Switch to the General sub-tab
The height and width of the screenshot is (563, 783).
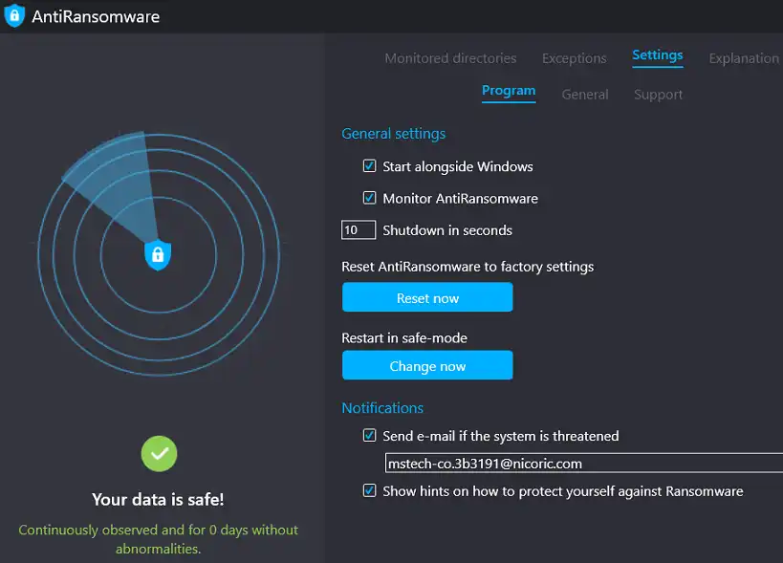[x=585, y=95]
